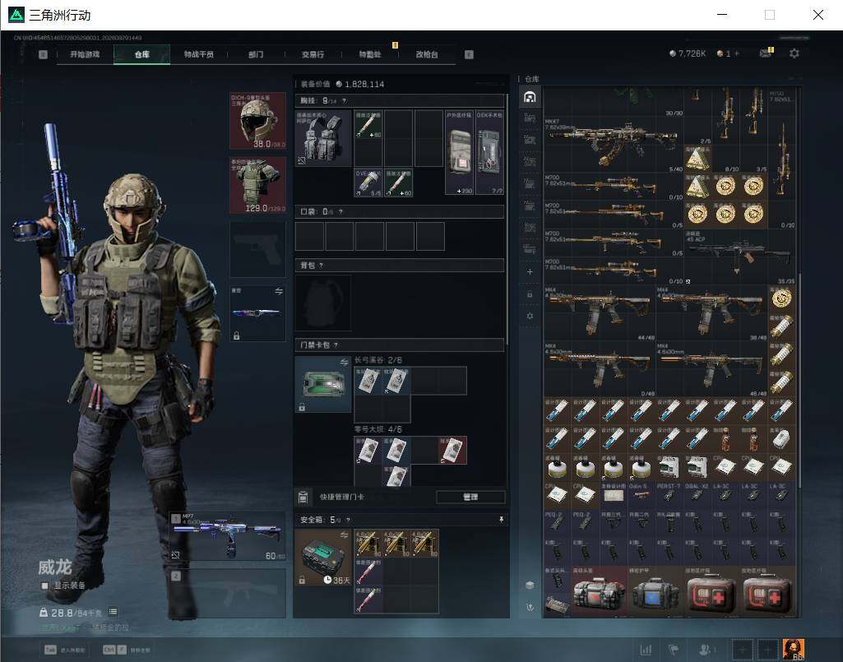This screenshot has width=843, height=662.
Task: Go to the 交易行 tab
Action: click(x=313, y=54)
